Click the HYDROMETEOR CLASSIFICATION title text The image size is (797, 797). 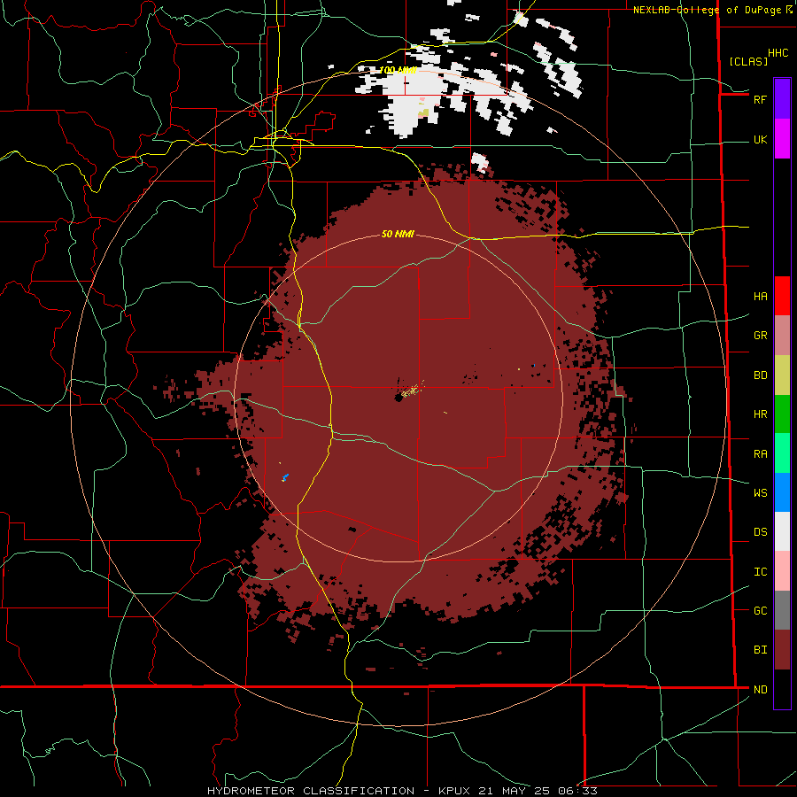click(x=311, y=791)
